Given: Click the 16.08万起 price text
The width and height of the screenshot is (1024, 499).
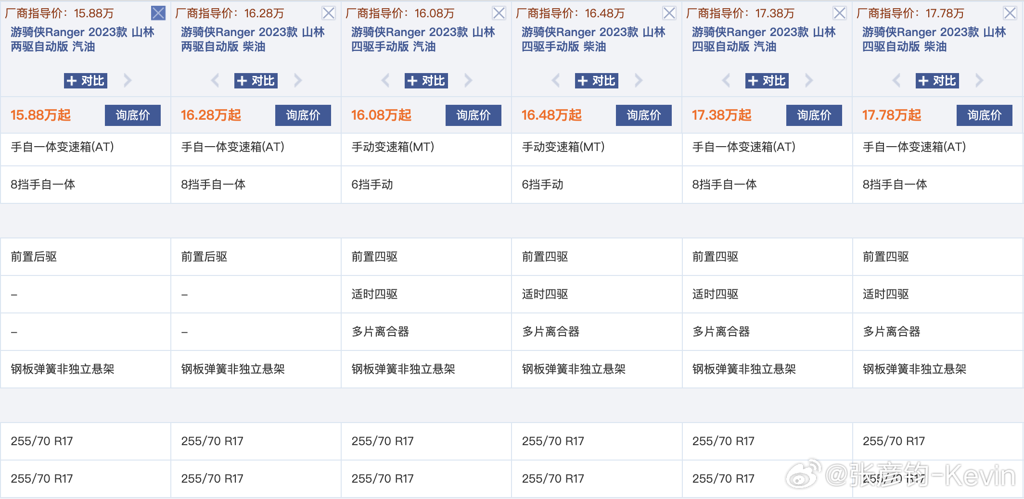Looking at the screenshot, I should point(381,115).
